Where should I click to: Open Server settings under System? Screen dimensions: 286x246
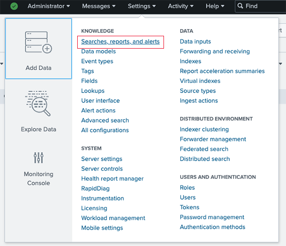coord(102,159)
